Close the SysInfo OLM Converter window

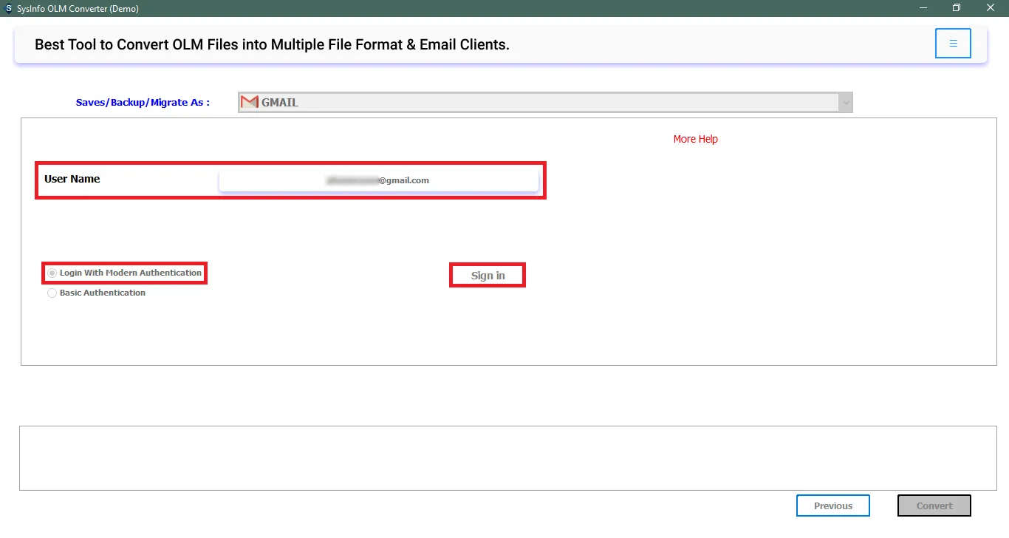(991, 8)
